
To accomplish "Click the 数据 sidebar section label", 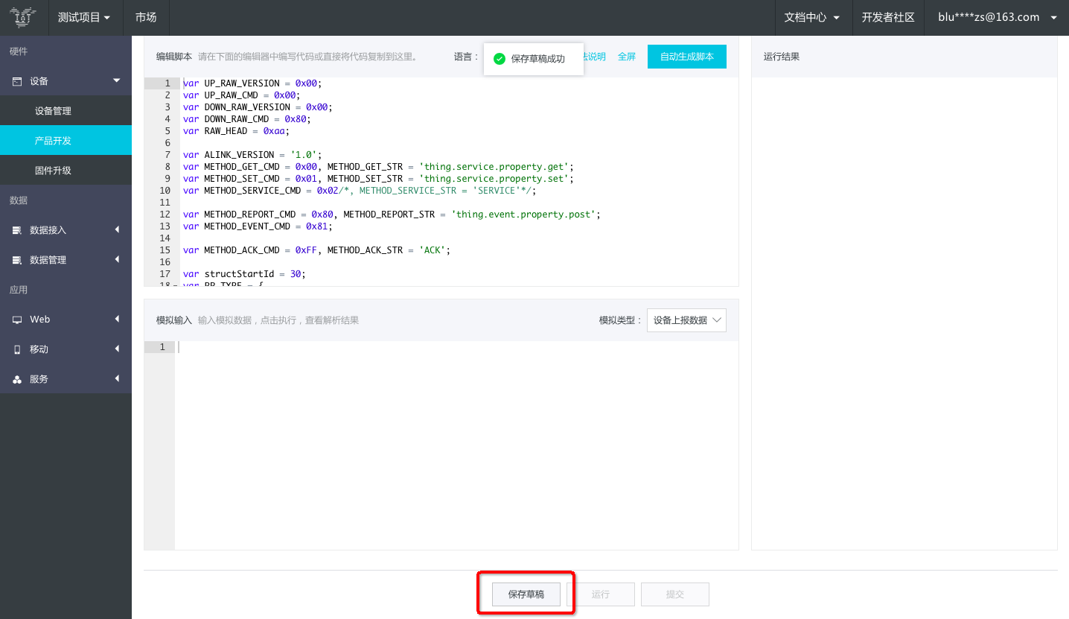I will point(19,200).
